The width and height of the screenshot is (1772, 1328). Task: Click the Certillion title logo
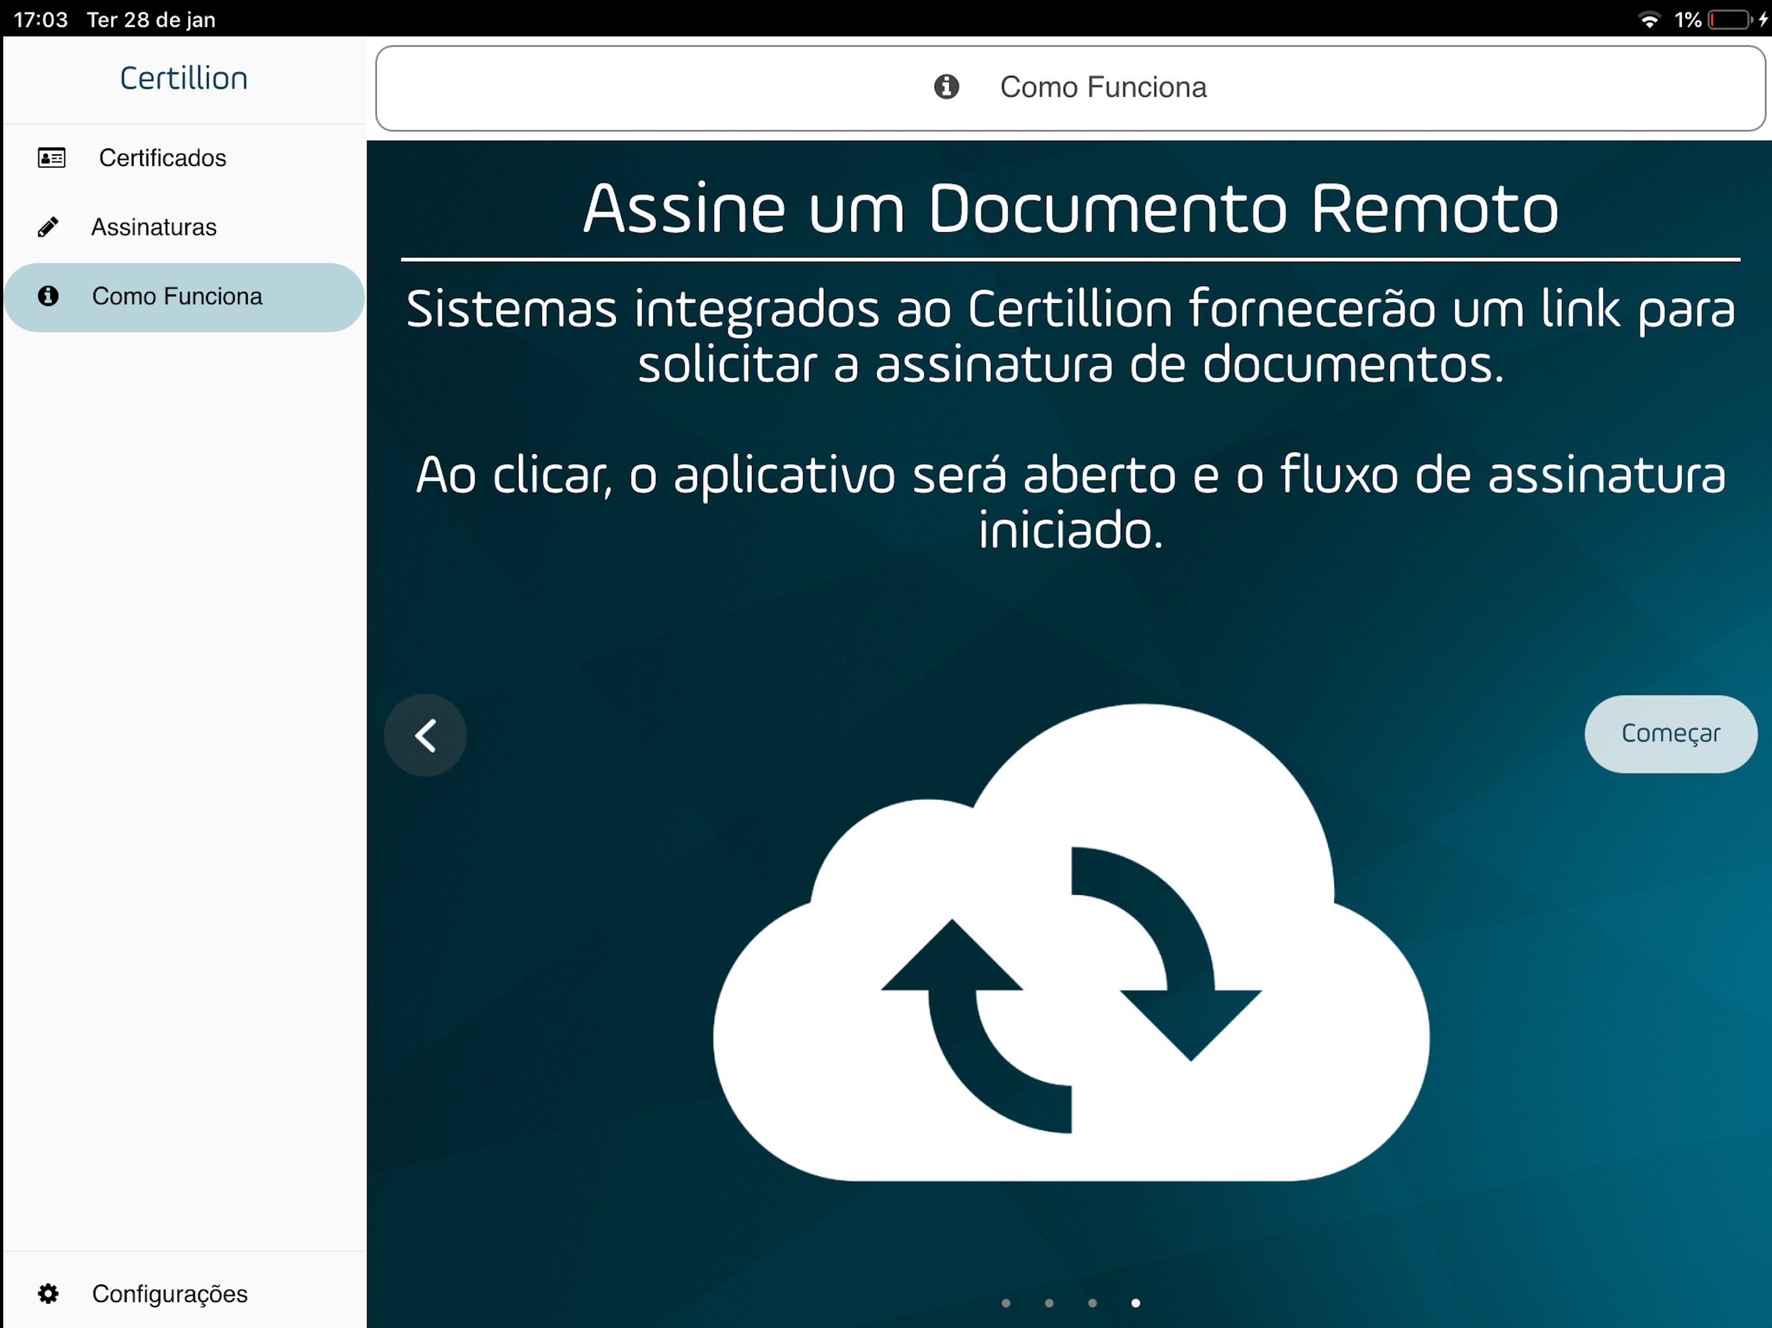click(184, 78)
